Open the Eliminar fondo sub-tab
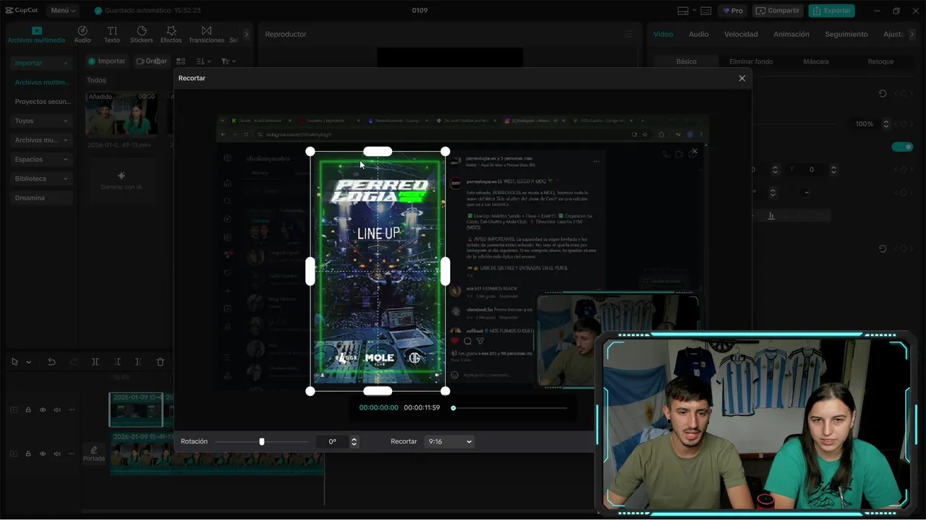Screen dimensions: 926x520 [x=751, y=61]
